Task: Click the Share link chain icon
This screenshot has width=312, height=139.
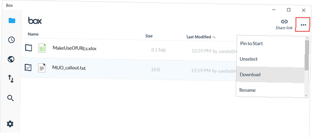Action: point(284,21)
